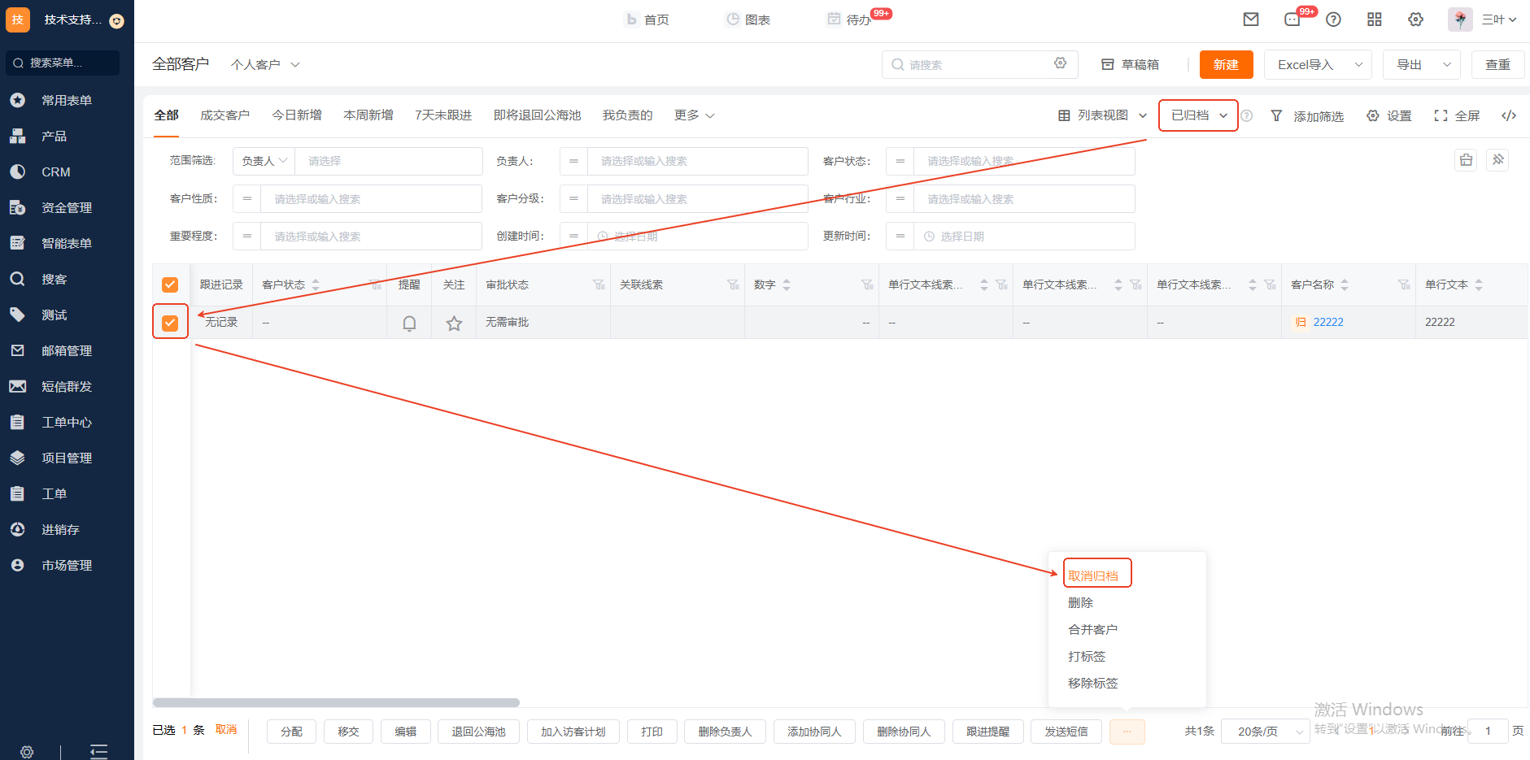1530x760 pixels.
Task: Expand the 已归档 dropdown
Action: (x=1198, y=115)
